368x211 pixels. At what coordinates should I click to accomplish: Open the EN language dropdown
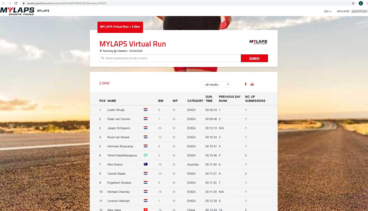tap(328, 11)
